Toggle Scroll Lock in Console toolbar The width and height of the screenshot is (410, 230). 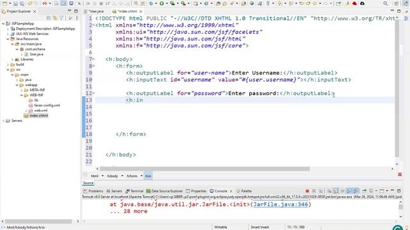point(336,191)
